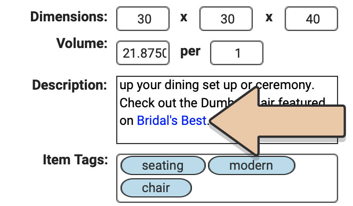
Task: Select the seating item tag
Action: [x=163, y=165]
